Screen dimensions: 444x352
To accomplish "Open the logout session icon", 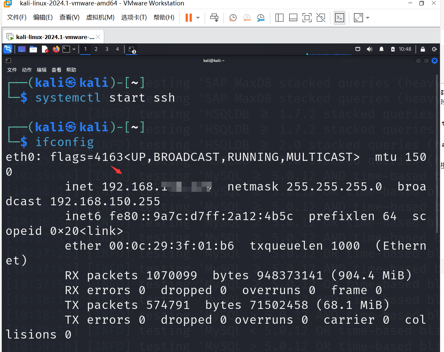I will [434, 49].
